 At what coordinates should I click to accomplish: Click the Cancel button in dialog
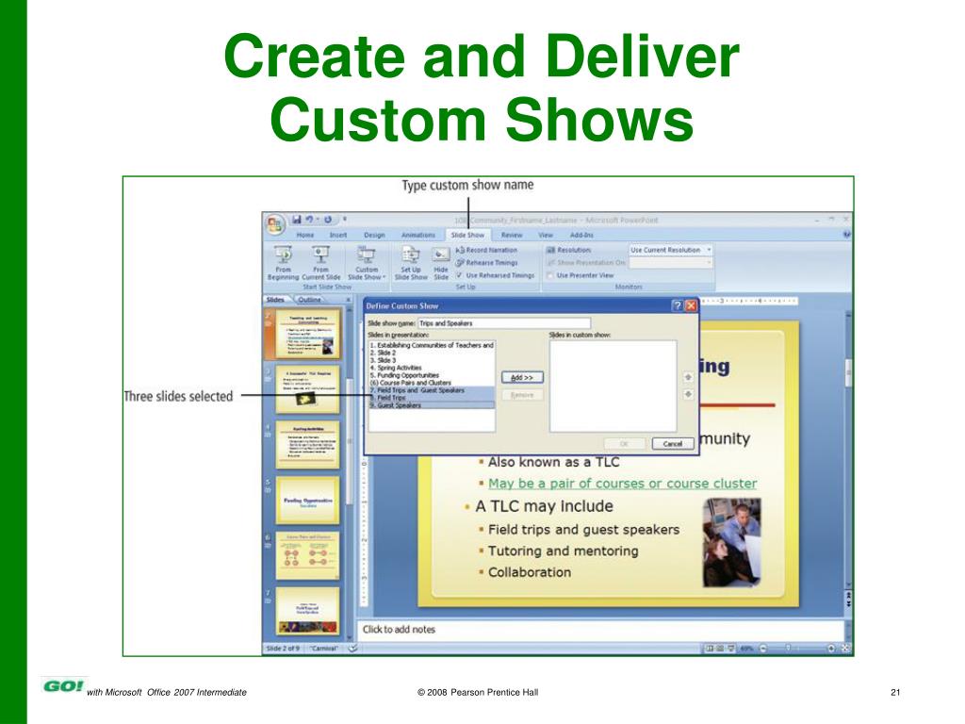pyautogui.click(x=672, y=444)
